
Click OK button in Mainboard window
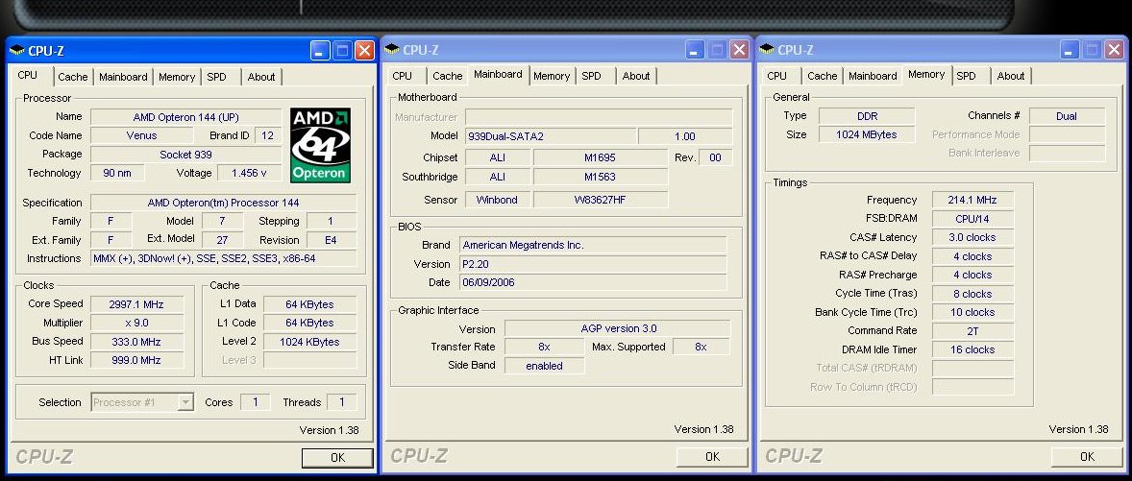[x=713, y=456]
